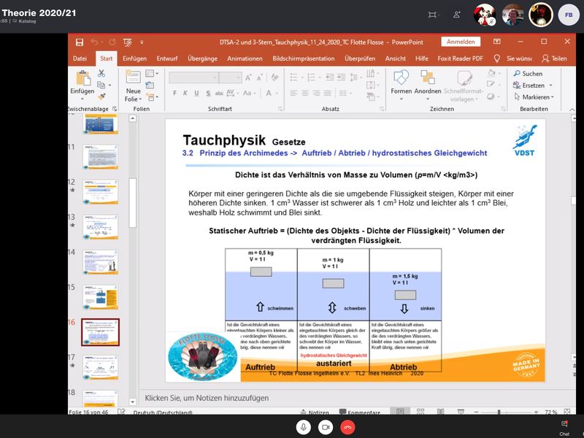Image resolution: width=584 pixels, height=438 pixels.
Task: Click the Schnellformatvorlagen icon
Action: (x=464, y=77)
